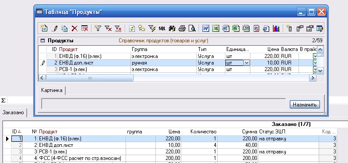The image size is (348, 163).
Task: Click the Word template document icon
Action: (x=226, y=28)
